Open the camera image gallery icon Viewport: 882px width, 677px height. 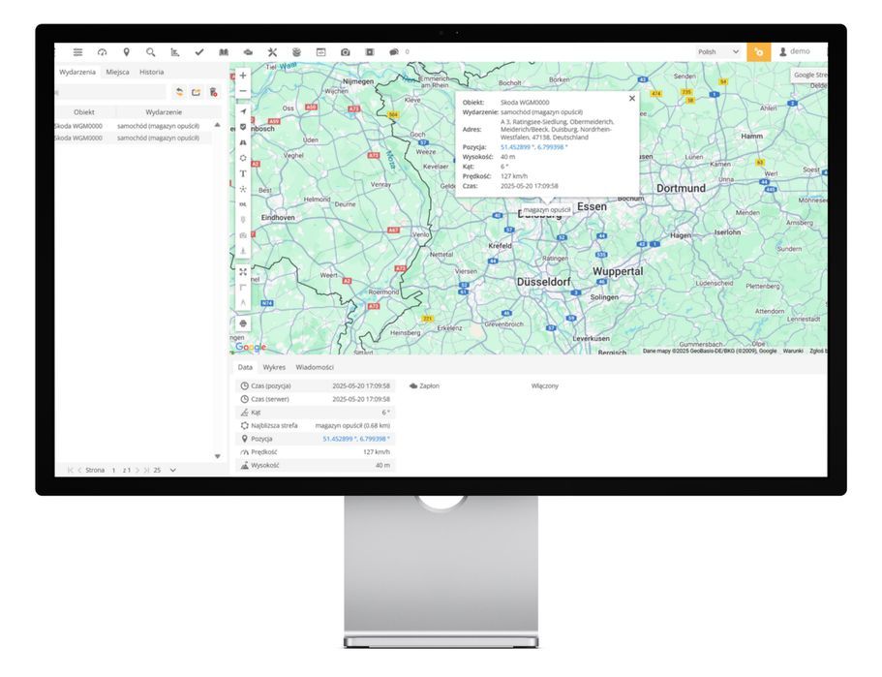346,52
